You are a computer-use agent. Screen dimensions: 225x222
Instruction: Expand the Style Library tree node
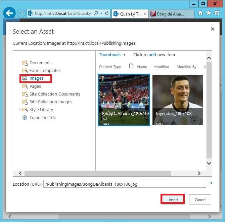pyautogui.click(x=19, y=110)
